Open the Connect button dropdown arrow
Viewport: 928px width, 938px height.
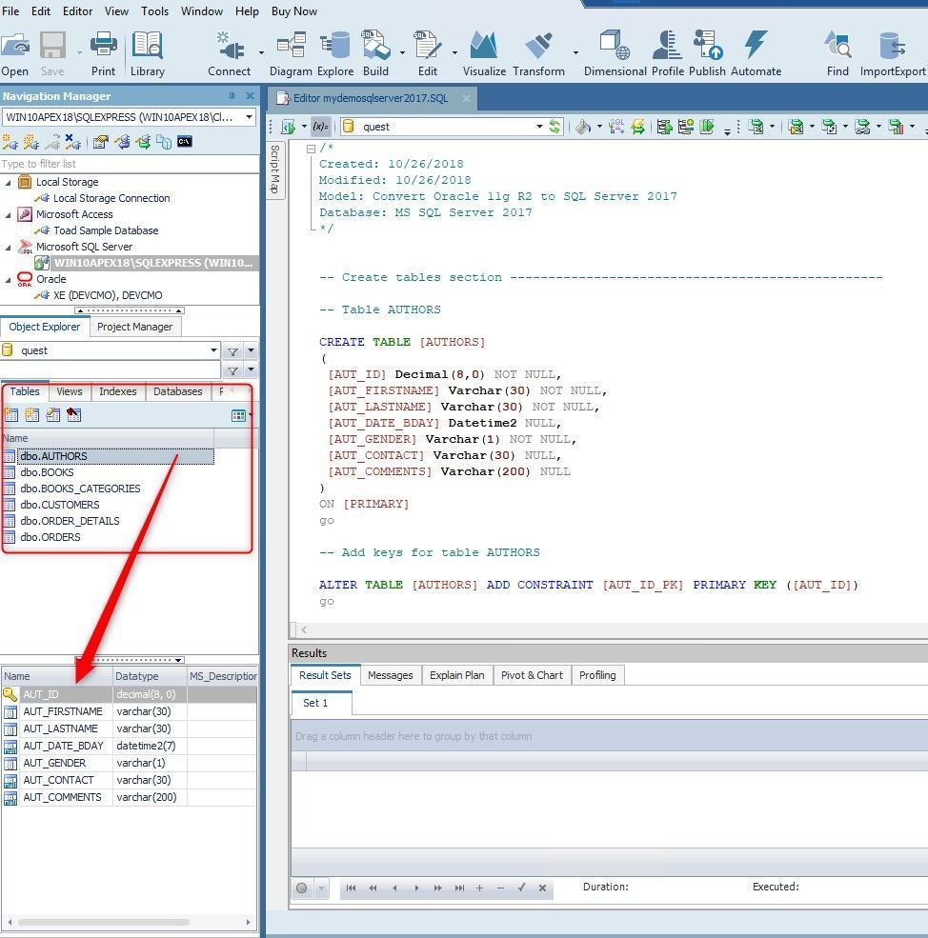tap(261, 53)
